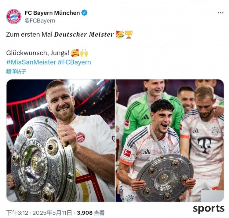
Task: Open the @FCBayern handle
Action: pyautogui.click(x=40, y=20)
